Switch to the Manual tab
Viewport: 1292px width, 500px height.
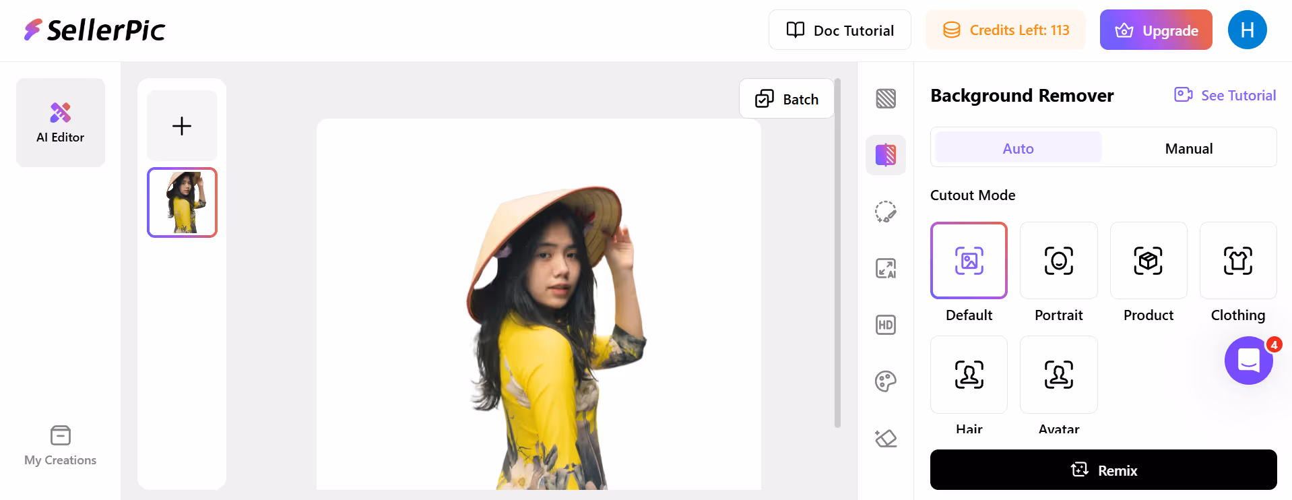click(x=1188, y=148)
